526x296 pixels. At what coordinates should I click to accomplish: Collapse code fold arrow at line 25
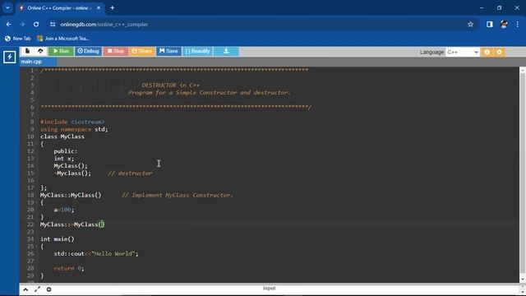[x=36, y=247]
